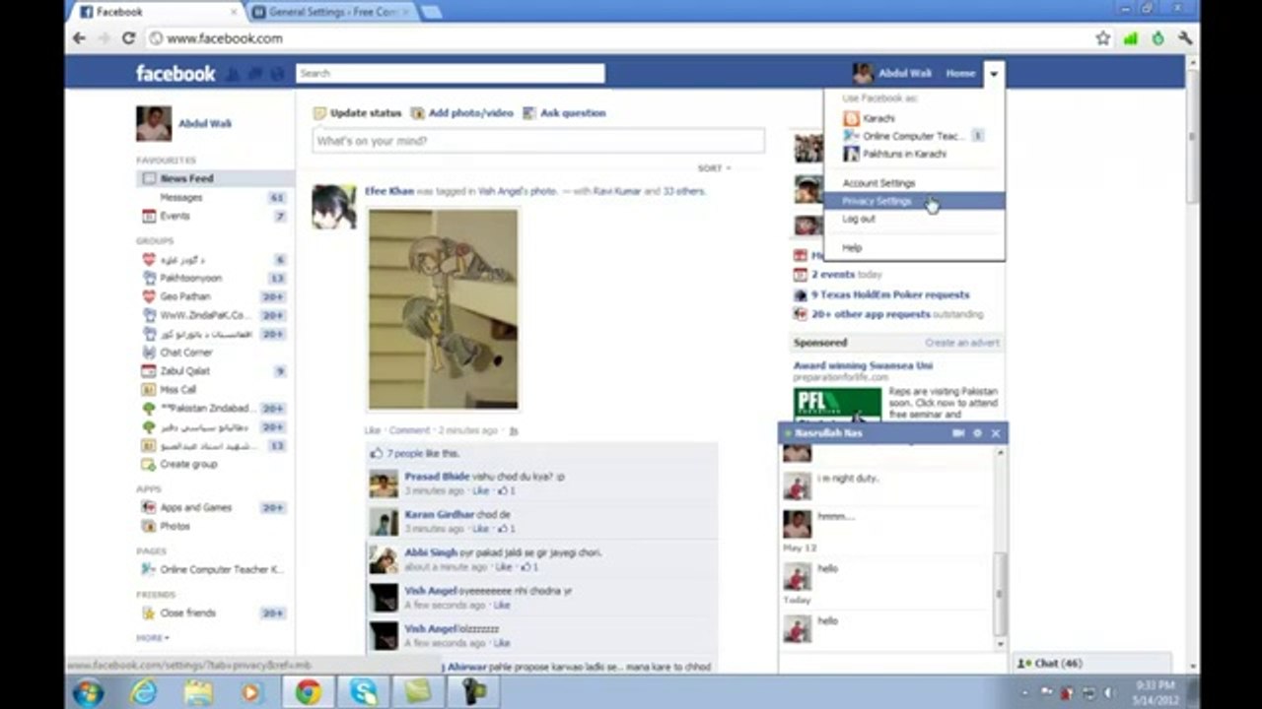1262x709 pixels.
Task: Click the Update status icon
Action: coord(319,113)
